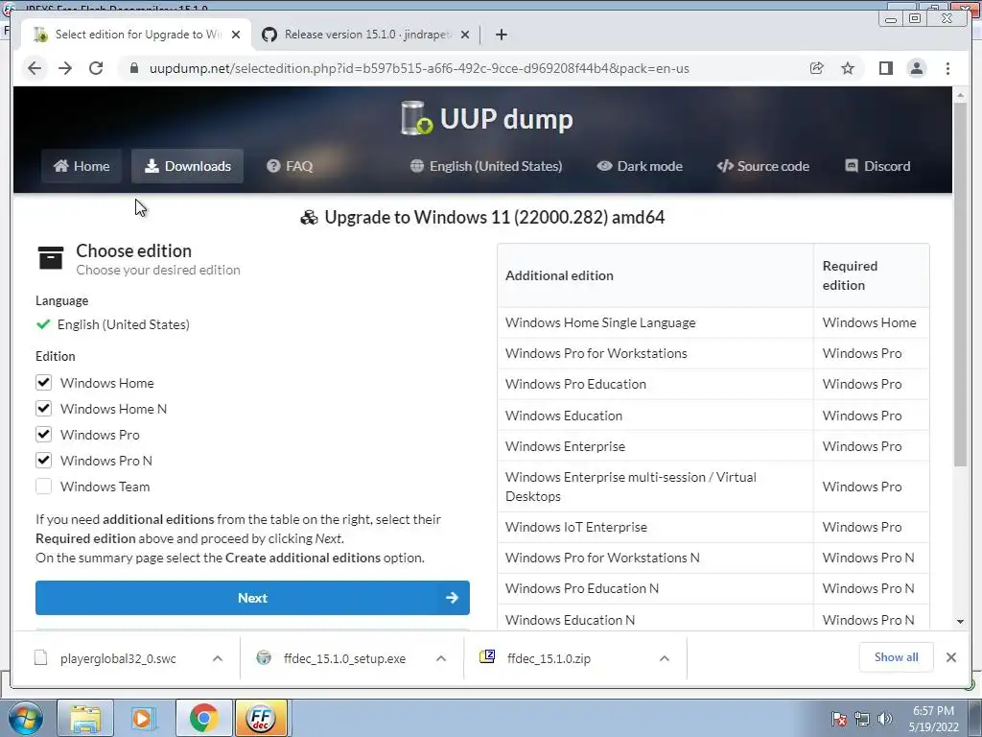The width and height of the screenshot is (982, 737).
Task: Click the page scrollbar up arrow
Action: (960, 95)
